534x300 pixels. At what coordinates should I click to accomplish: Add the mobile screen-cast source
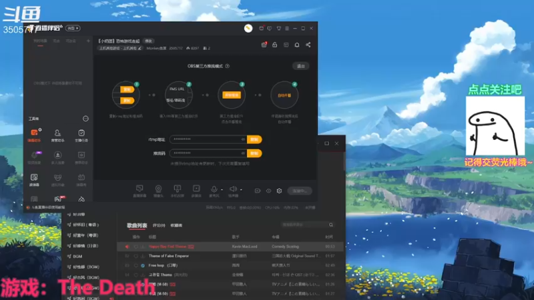click(x=178, y=191)
